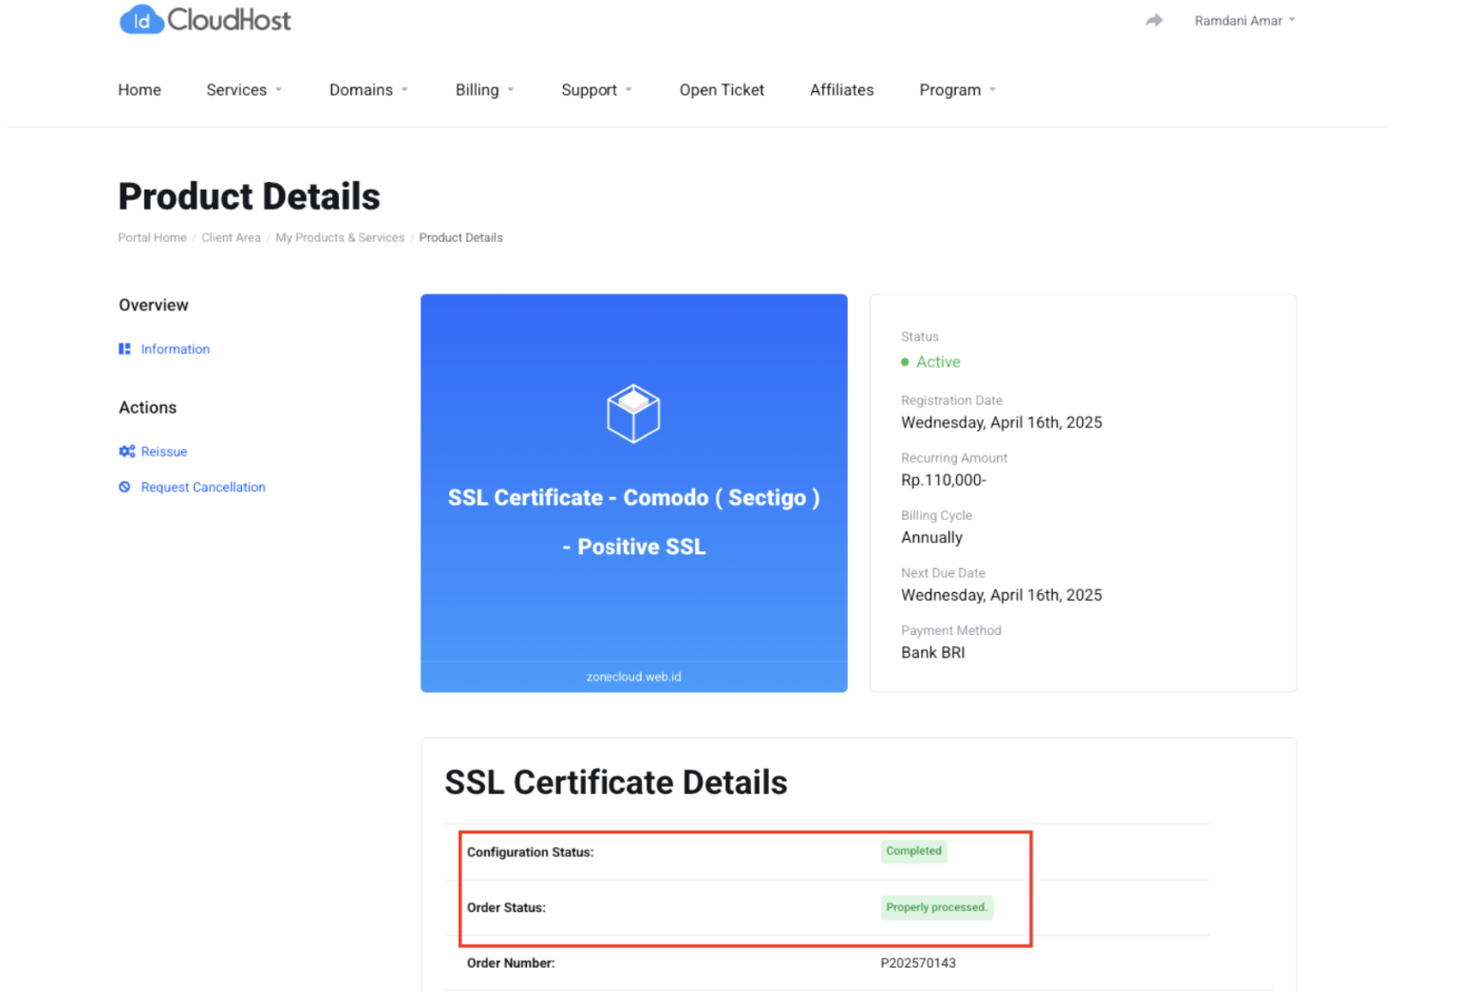Click the share arrow icon near user name
The height and width of the screenshot is (1002, 1481).
1153,20
